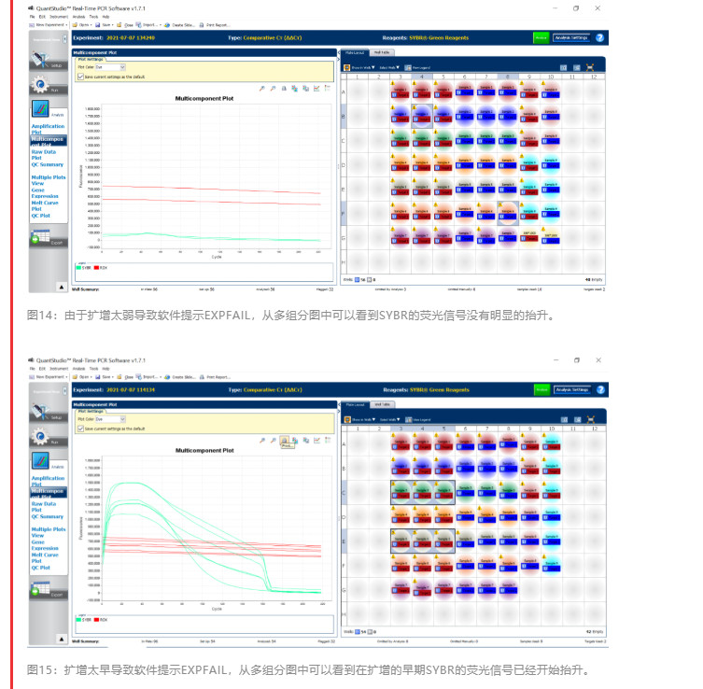The image size is (703, 689).
Task: Toggle 'Save current settings as the default' in lower window
Action: point(80,429)
